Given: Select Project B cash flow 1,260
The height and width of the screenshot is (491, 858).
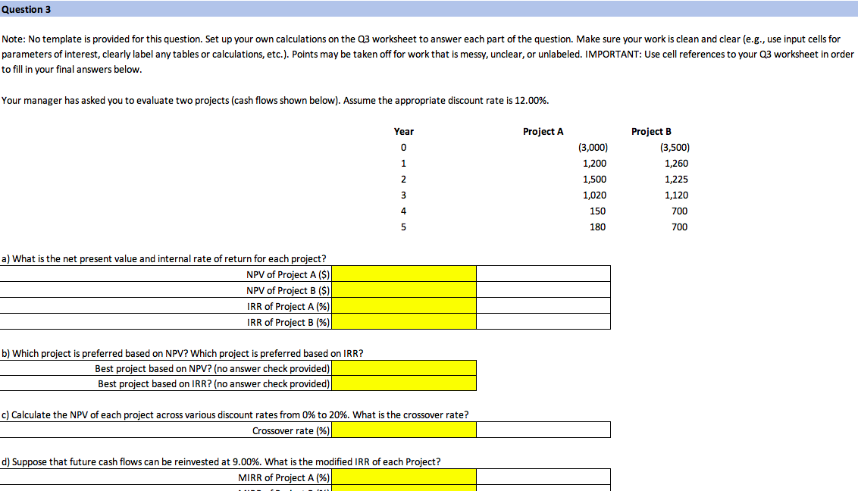Looking at the screenshot, I should tap(676, 163).
